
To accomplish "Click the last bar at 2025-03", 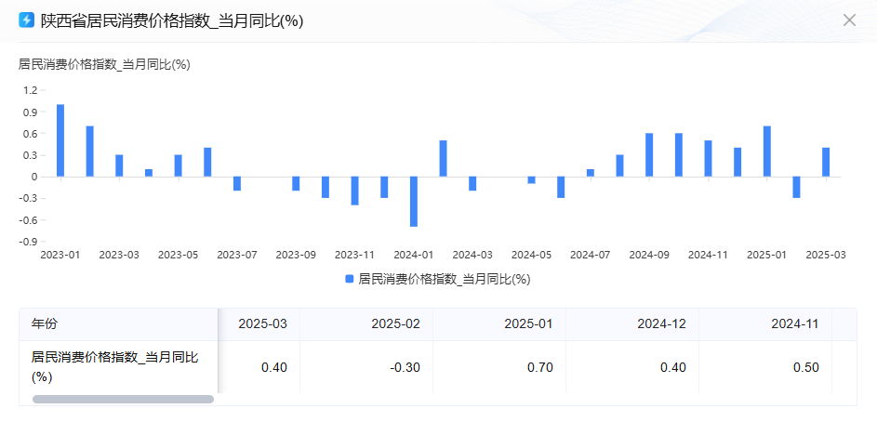I will click(x=826, y=162).
